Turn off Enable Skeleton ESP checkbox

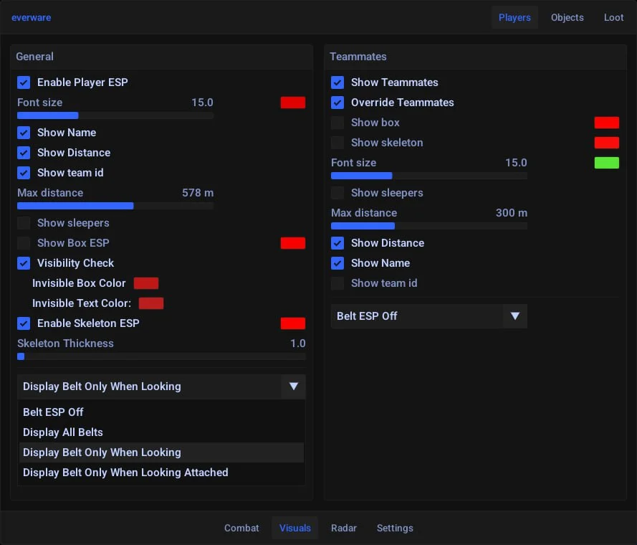[x=24, y=323]
